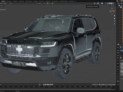Image resolution: width=123 pixels, height=92 pixels.
Task: Open the Overlays options dropdown arrow
Action: (104, 3)
